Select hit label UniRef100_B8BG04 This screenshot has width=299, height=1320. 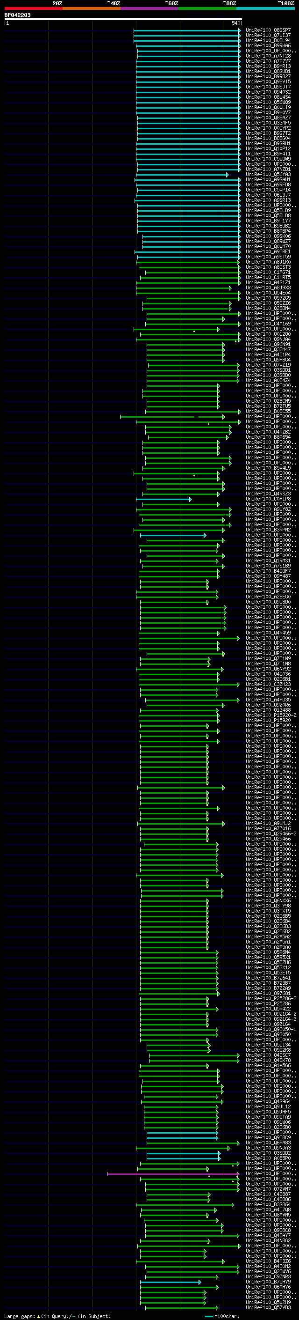[x=268, y=138]
